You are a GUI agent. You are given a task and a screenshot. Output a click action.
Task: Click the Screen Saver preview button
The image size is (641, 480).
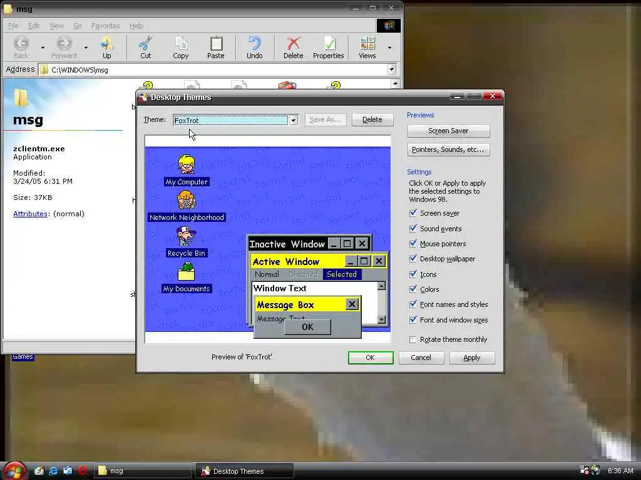(448, 131)
